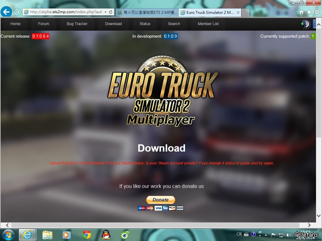Launch Windows Media Player from taskbar
This screenshot has width=322, height=241.
pyautogui.click(x=67, y=235)
